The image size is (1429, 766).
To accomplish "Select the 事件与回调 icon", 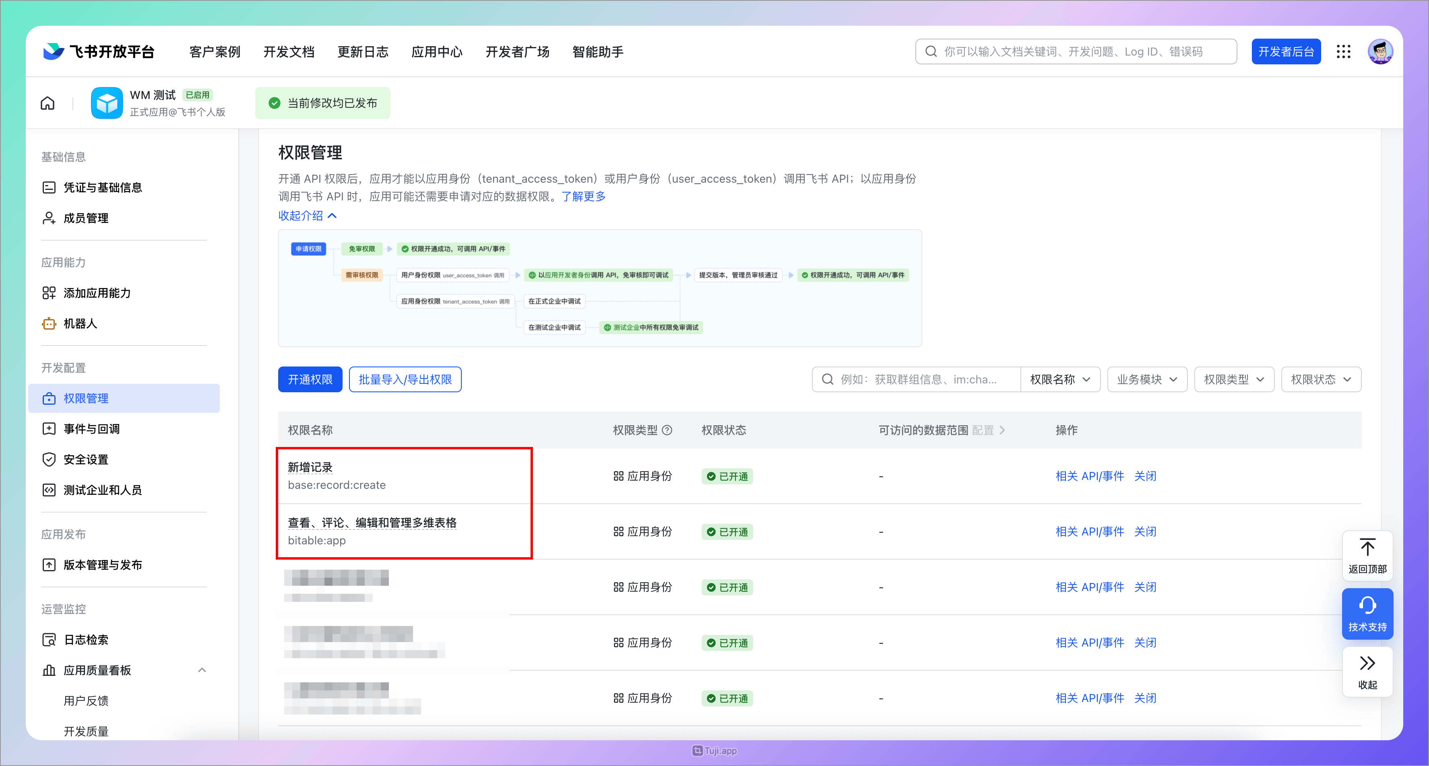I will (x=49, y=428).
